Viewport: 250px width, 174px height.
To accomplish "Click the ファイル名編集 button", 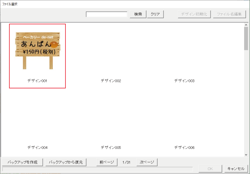I will (x=229, y=14).
